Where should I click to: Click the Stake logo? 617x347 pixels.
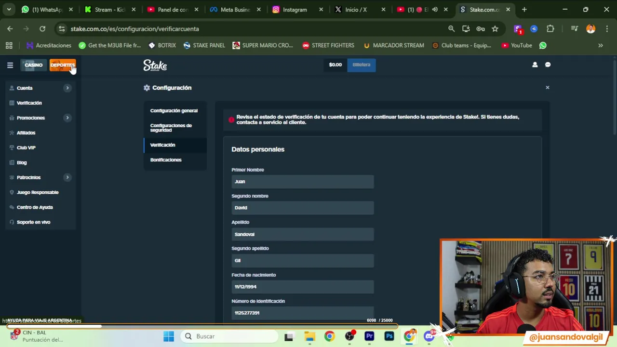(x=155, y=66)
